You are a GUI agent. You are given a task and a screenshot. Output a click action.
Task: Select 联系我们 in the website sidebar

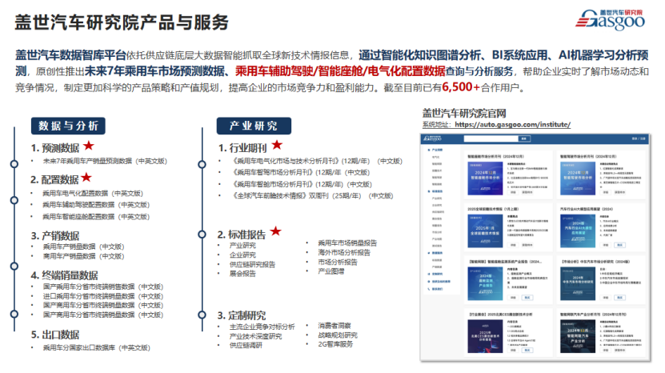(x=437, y=289)
